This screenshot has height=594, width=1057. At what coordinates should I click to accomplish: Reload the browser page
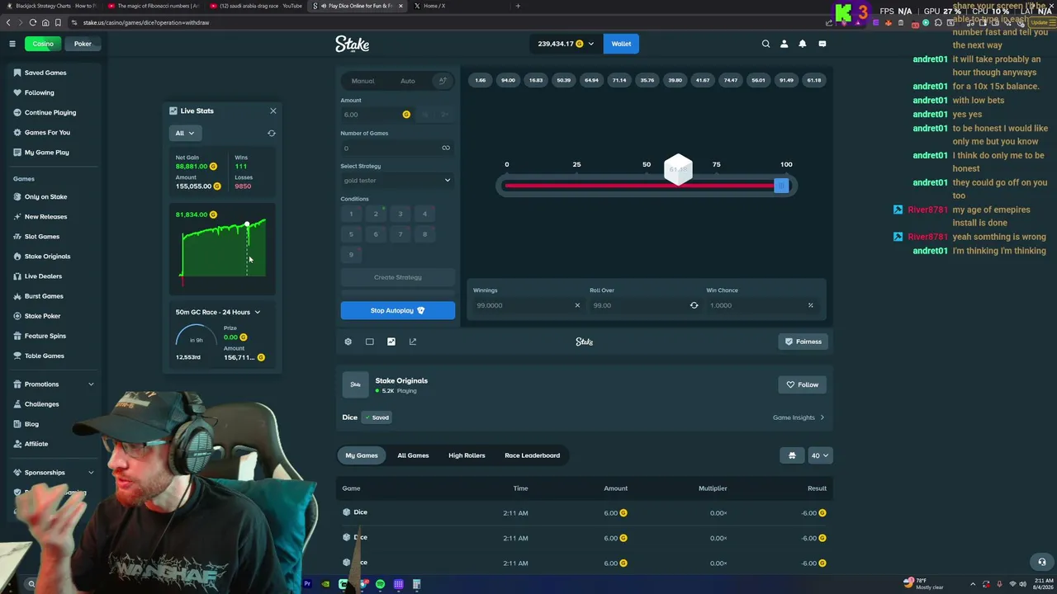click(x=31, y=22)
